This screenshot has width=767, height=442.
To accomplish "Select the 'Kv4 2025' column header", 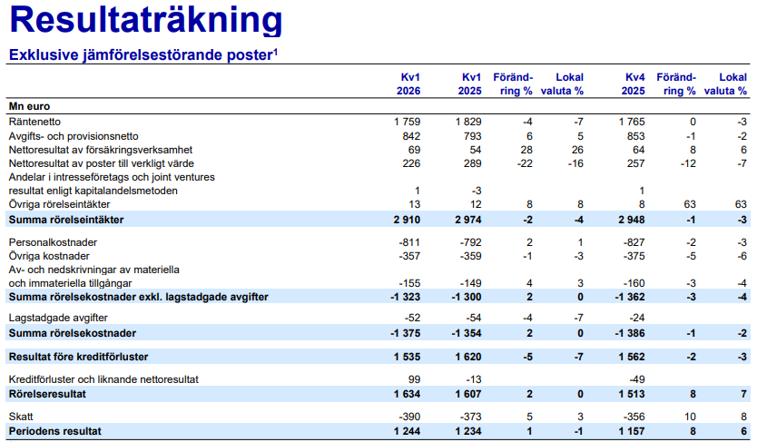I will [x=634, y=84].
